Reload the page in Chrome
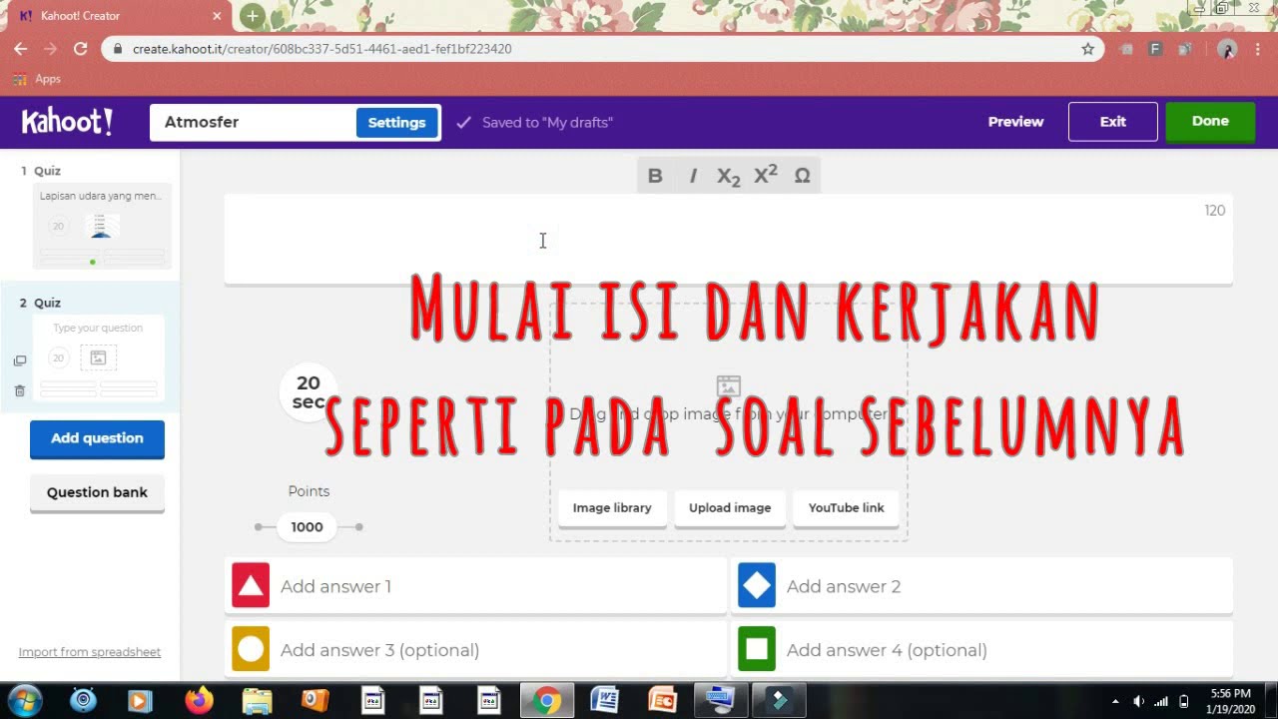The image size is (1278, 719). tap(81, 49)
